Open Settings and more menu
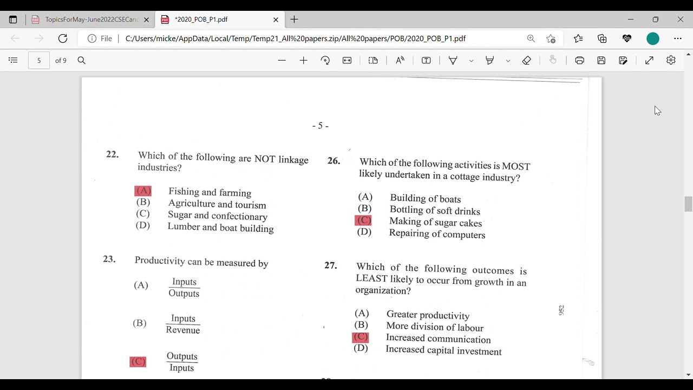693x390 pixels. click(x=678, y=38)
